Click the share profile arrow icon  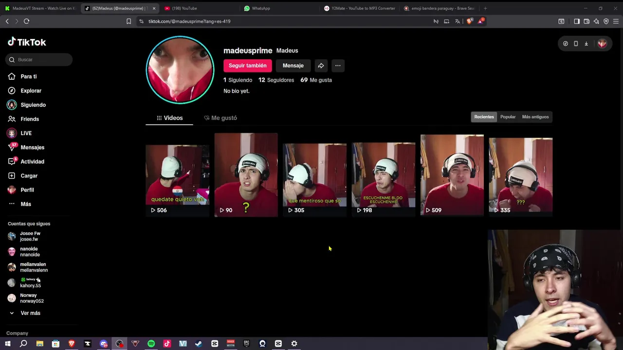pyautogui.click(x=321, y=66)
